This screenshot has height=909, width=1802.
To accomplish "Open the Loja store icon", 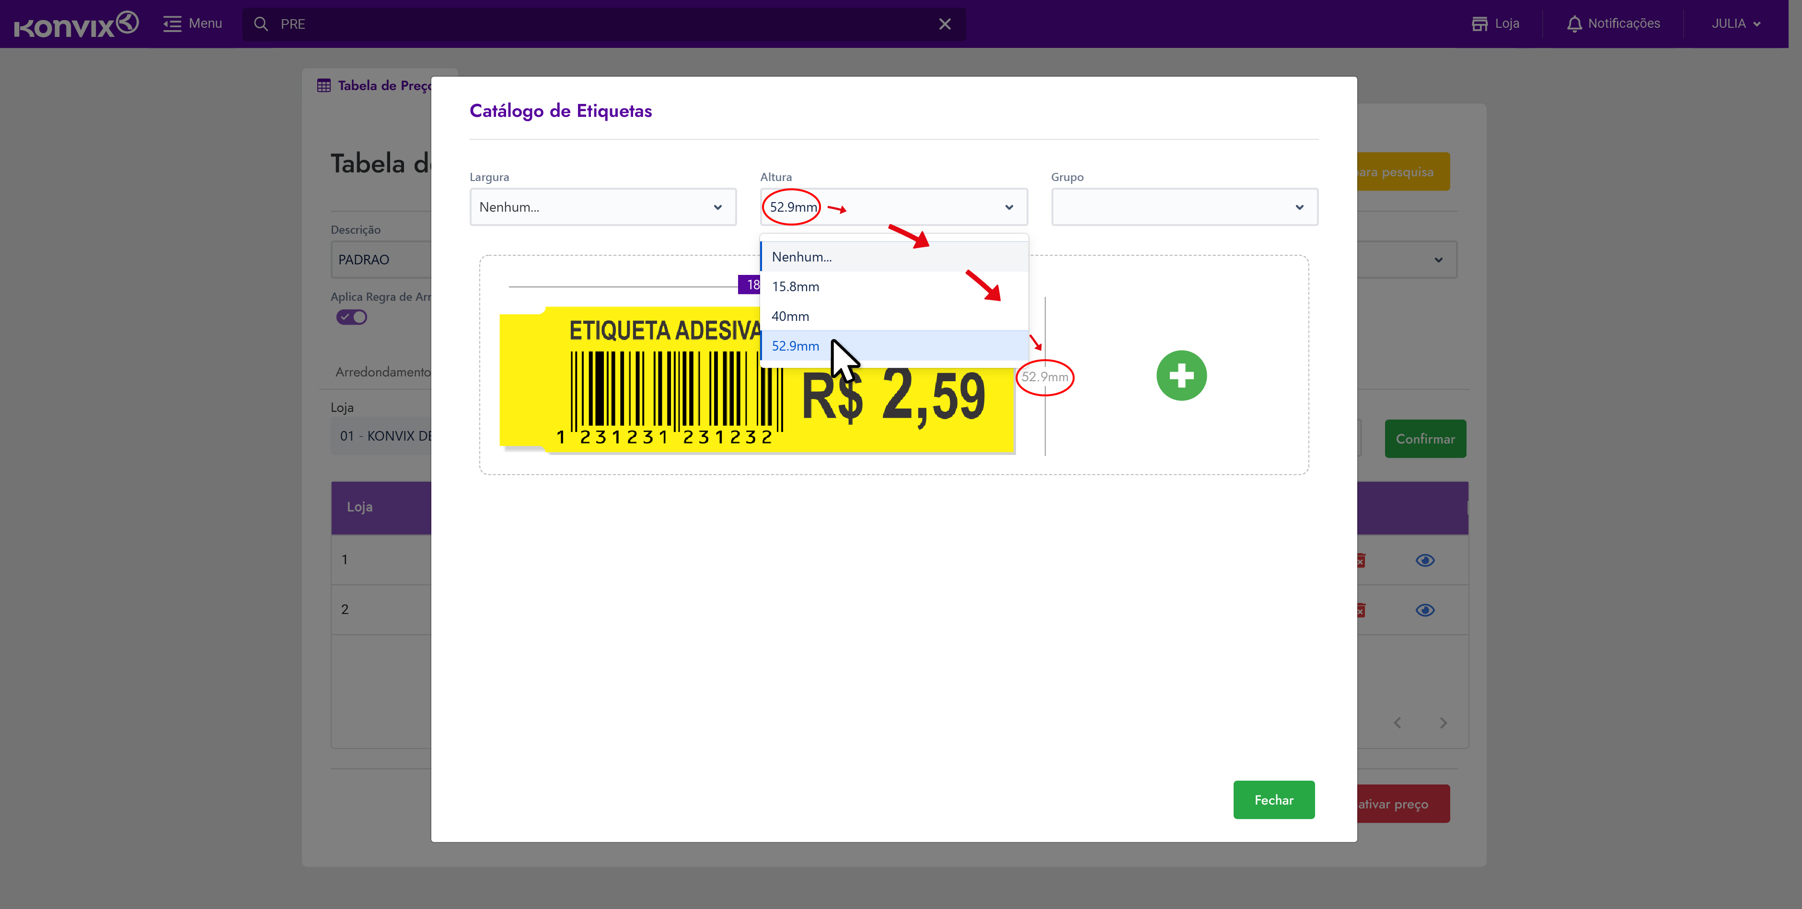I will 1479,24.
